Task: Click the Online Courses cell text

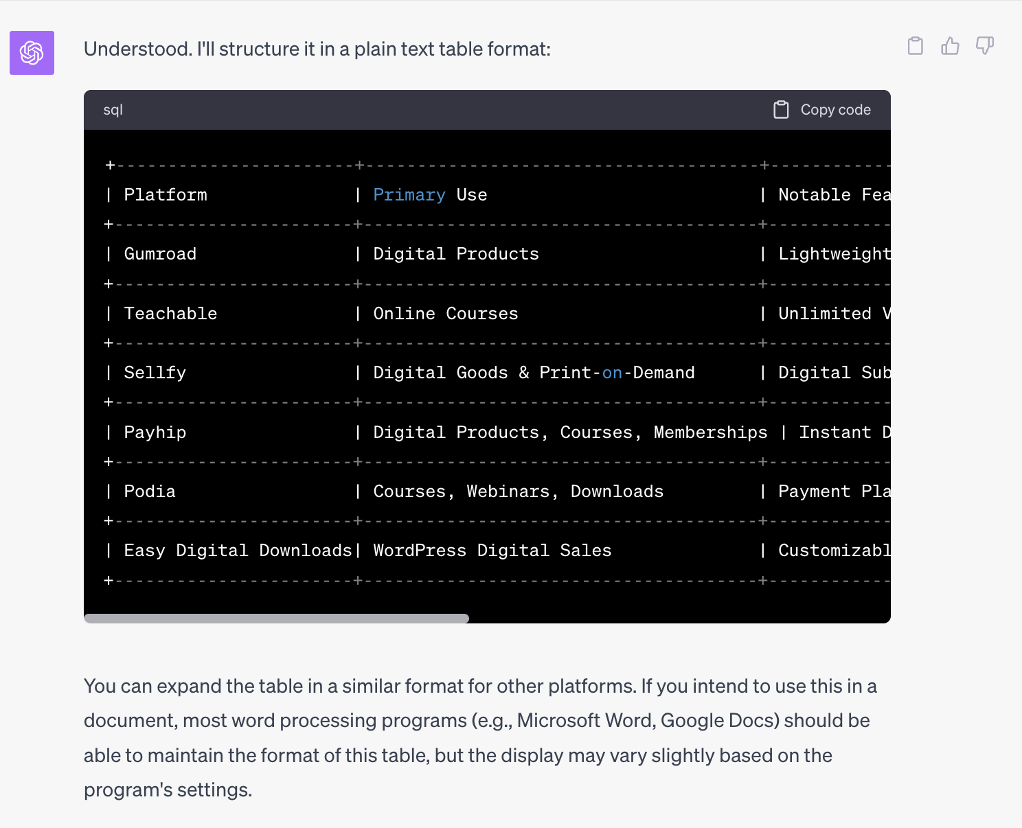Action: (x=446, y=314)
